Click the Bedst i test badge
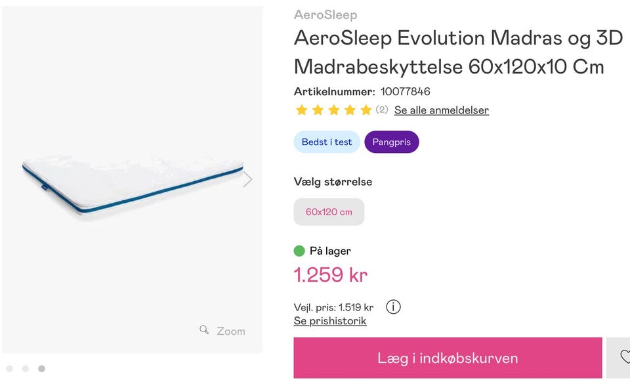Screen dimensions: 630x384 327,142
